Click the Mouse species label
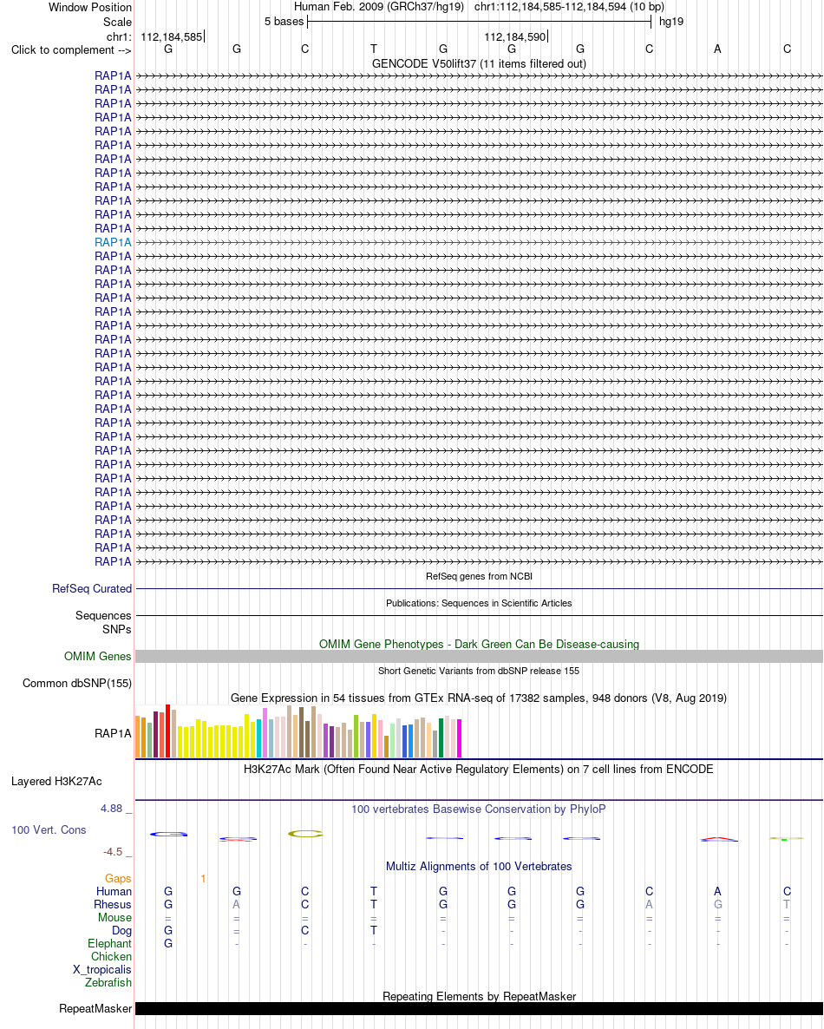This screenshot has height=1029, width=824. coord(114,917)
